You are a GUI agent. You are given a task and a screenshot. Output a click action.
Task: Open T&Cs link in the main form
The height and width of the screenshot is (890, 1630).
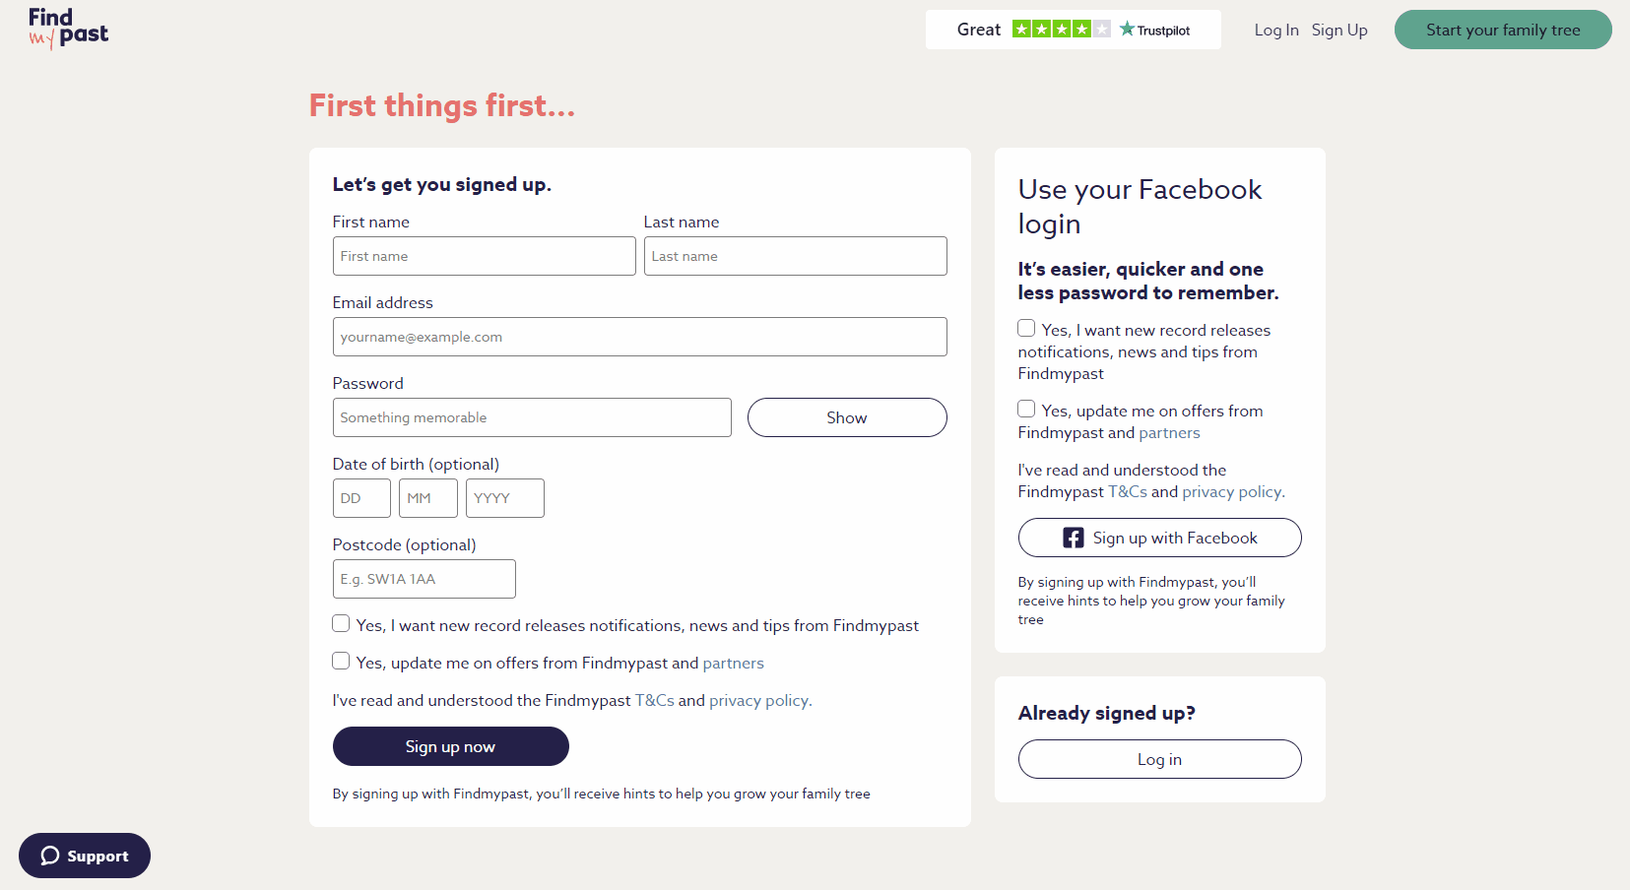(x=654, y=700)
